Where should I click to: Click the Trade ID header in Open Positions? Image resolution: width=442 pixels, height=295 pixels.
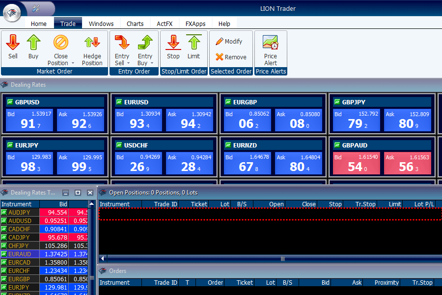coord(161,204)
